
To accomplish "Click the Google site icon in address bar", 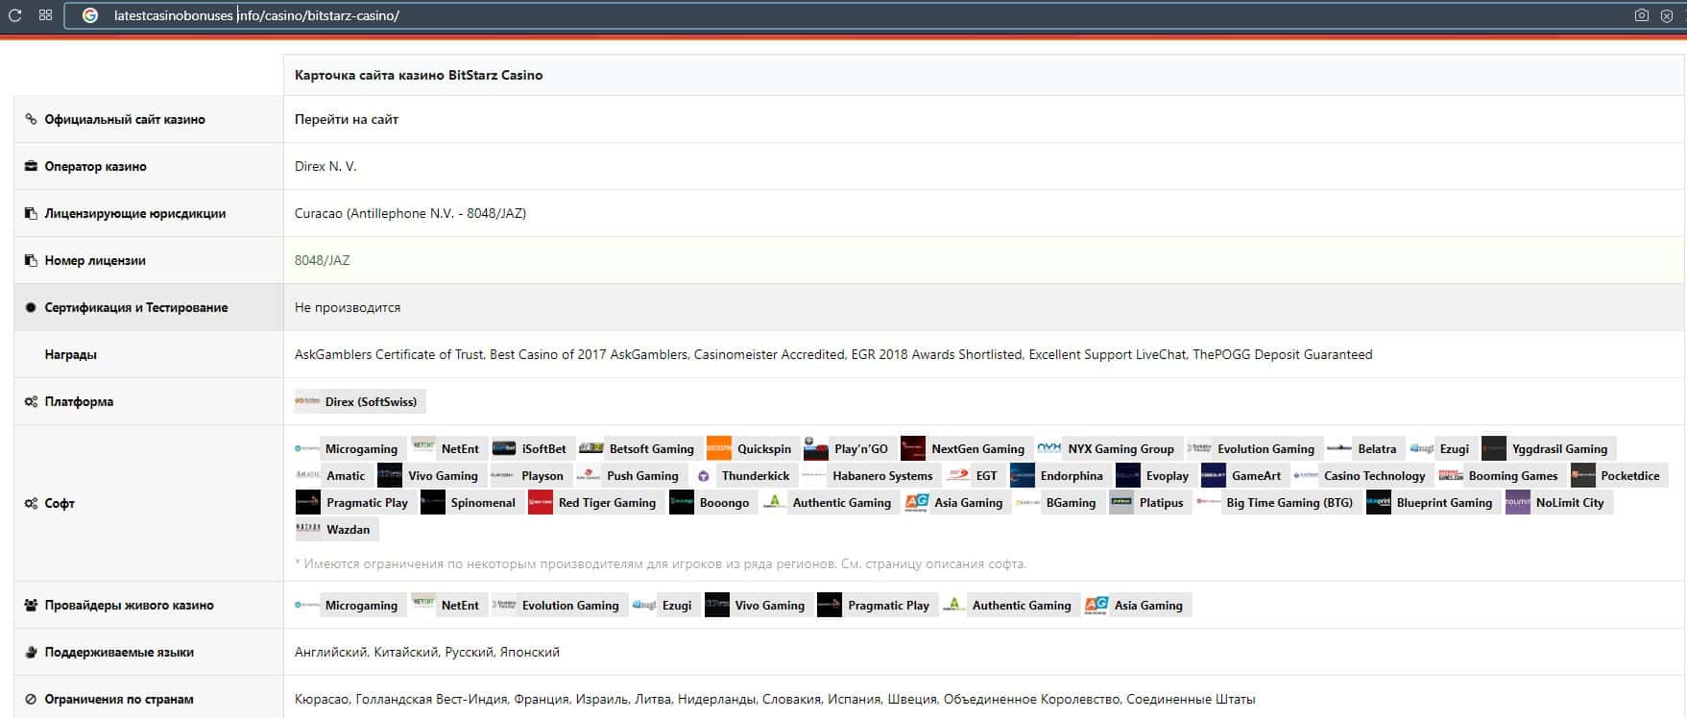I will click(x=90, y=15).
